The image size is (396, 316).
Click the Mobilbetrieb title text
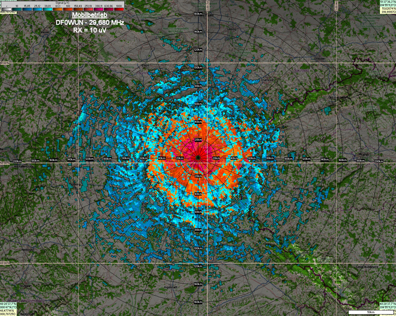[90, 15]
